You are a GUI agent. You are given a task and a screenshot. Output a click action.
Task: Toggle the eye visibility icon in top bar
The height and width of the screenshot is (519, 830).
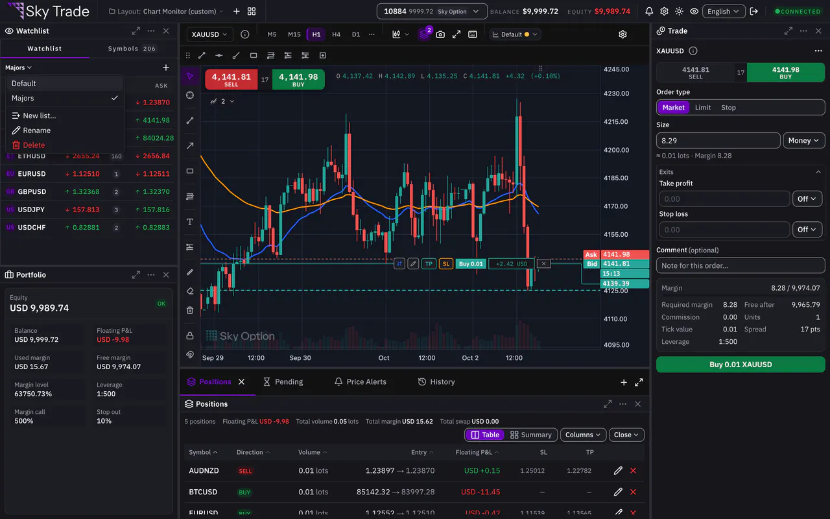pos(694,11)
